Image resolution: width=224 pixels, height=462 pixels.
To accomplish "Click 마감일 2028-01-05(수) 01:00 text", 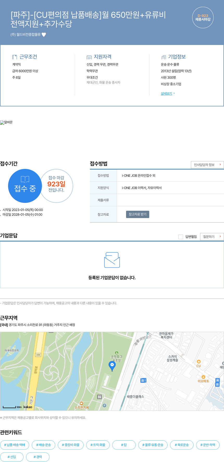I will click(x=22, y=215).
